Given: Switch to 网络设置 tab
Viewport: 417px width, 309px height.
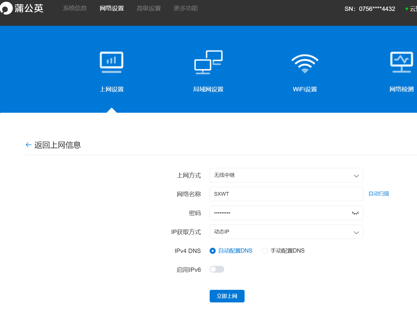Looking at the screenshot, I should tap(112, 8).
